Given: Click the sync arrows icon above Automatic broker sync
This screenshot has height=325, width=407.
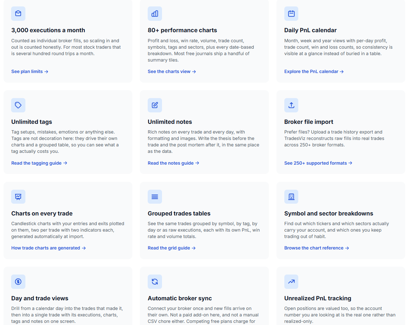Looking at the screenshot, I should [x=155, y=282].
